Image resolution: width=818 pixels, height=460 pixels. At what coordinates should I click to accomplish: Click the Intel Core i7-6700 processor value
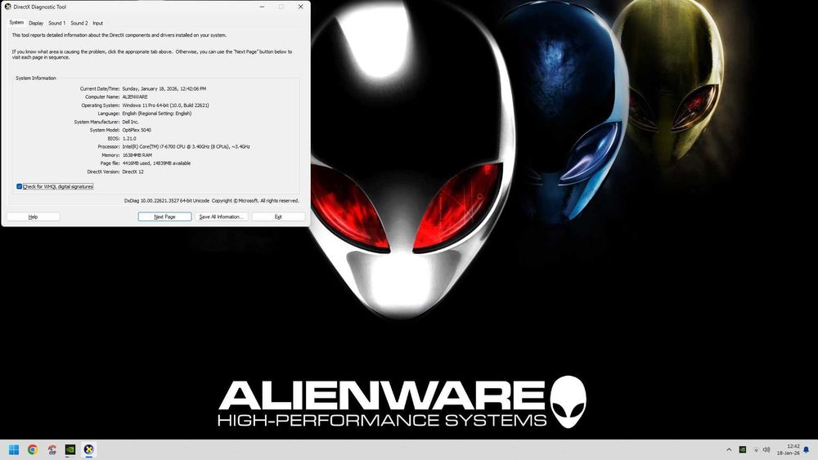click(187, 147)
